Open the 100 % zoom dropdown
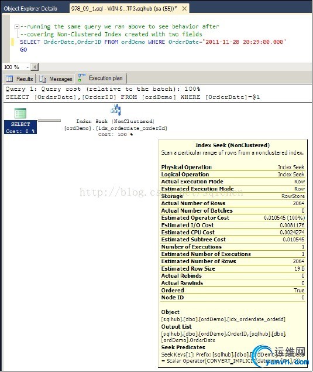The image size is (313, 372). [27, 67]
